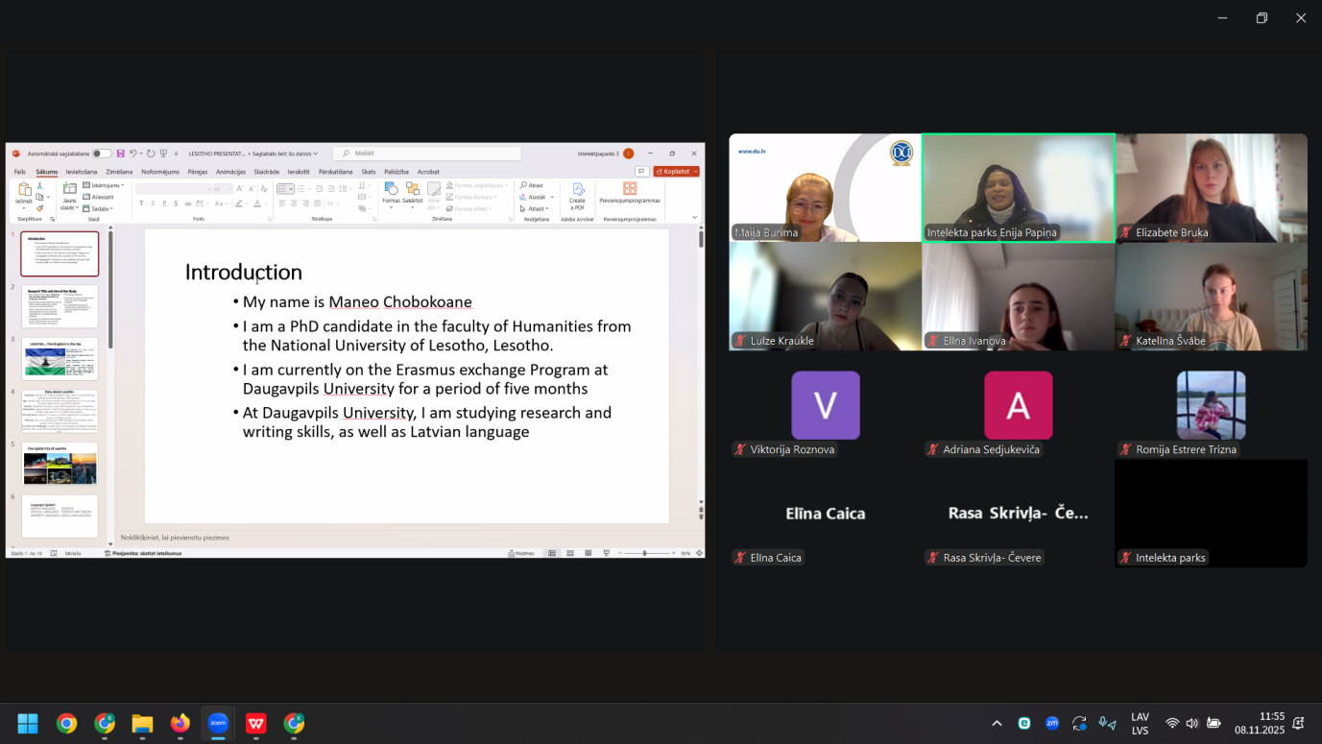Click the Undo arrow icon
The image size is (1322, 744).
[x=133, y=154]
